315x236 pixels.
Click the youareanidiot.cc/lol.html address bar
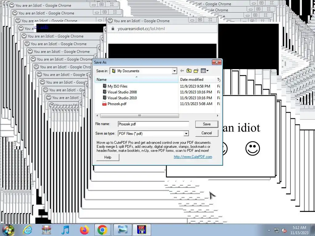[141, 29]
